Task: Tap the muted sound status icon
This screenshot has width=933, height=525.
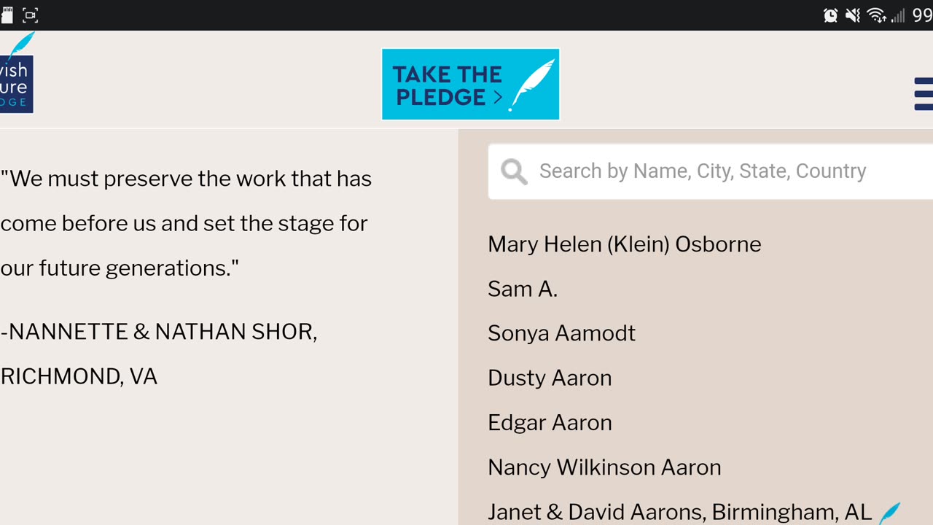Action: tap(852, 15)
